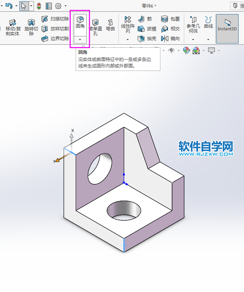Click the Undo arrow icon

click(x=9, y=6)
